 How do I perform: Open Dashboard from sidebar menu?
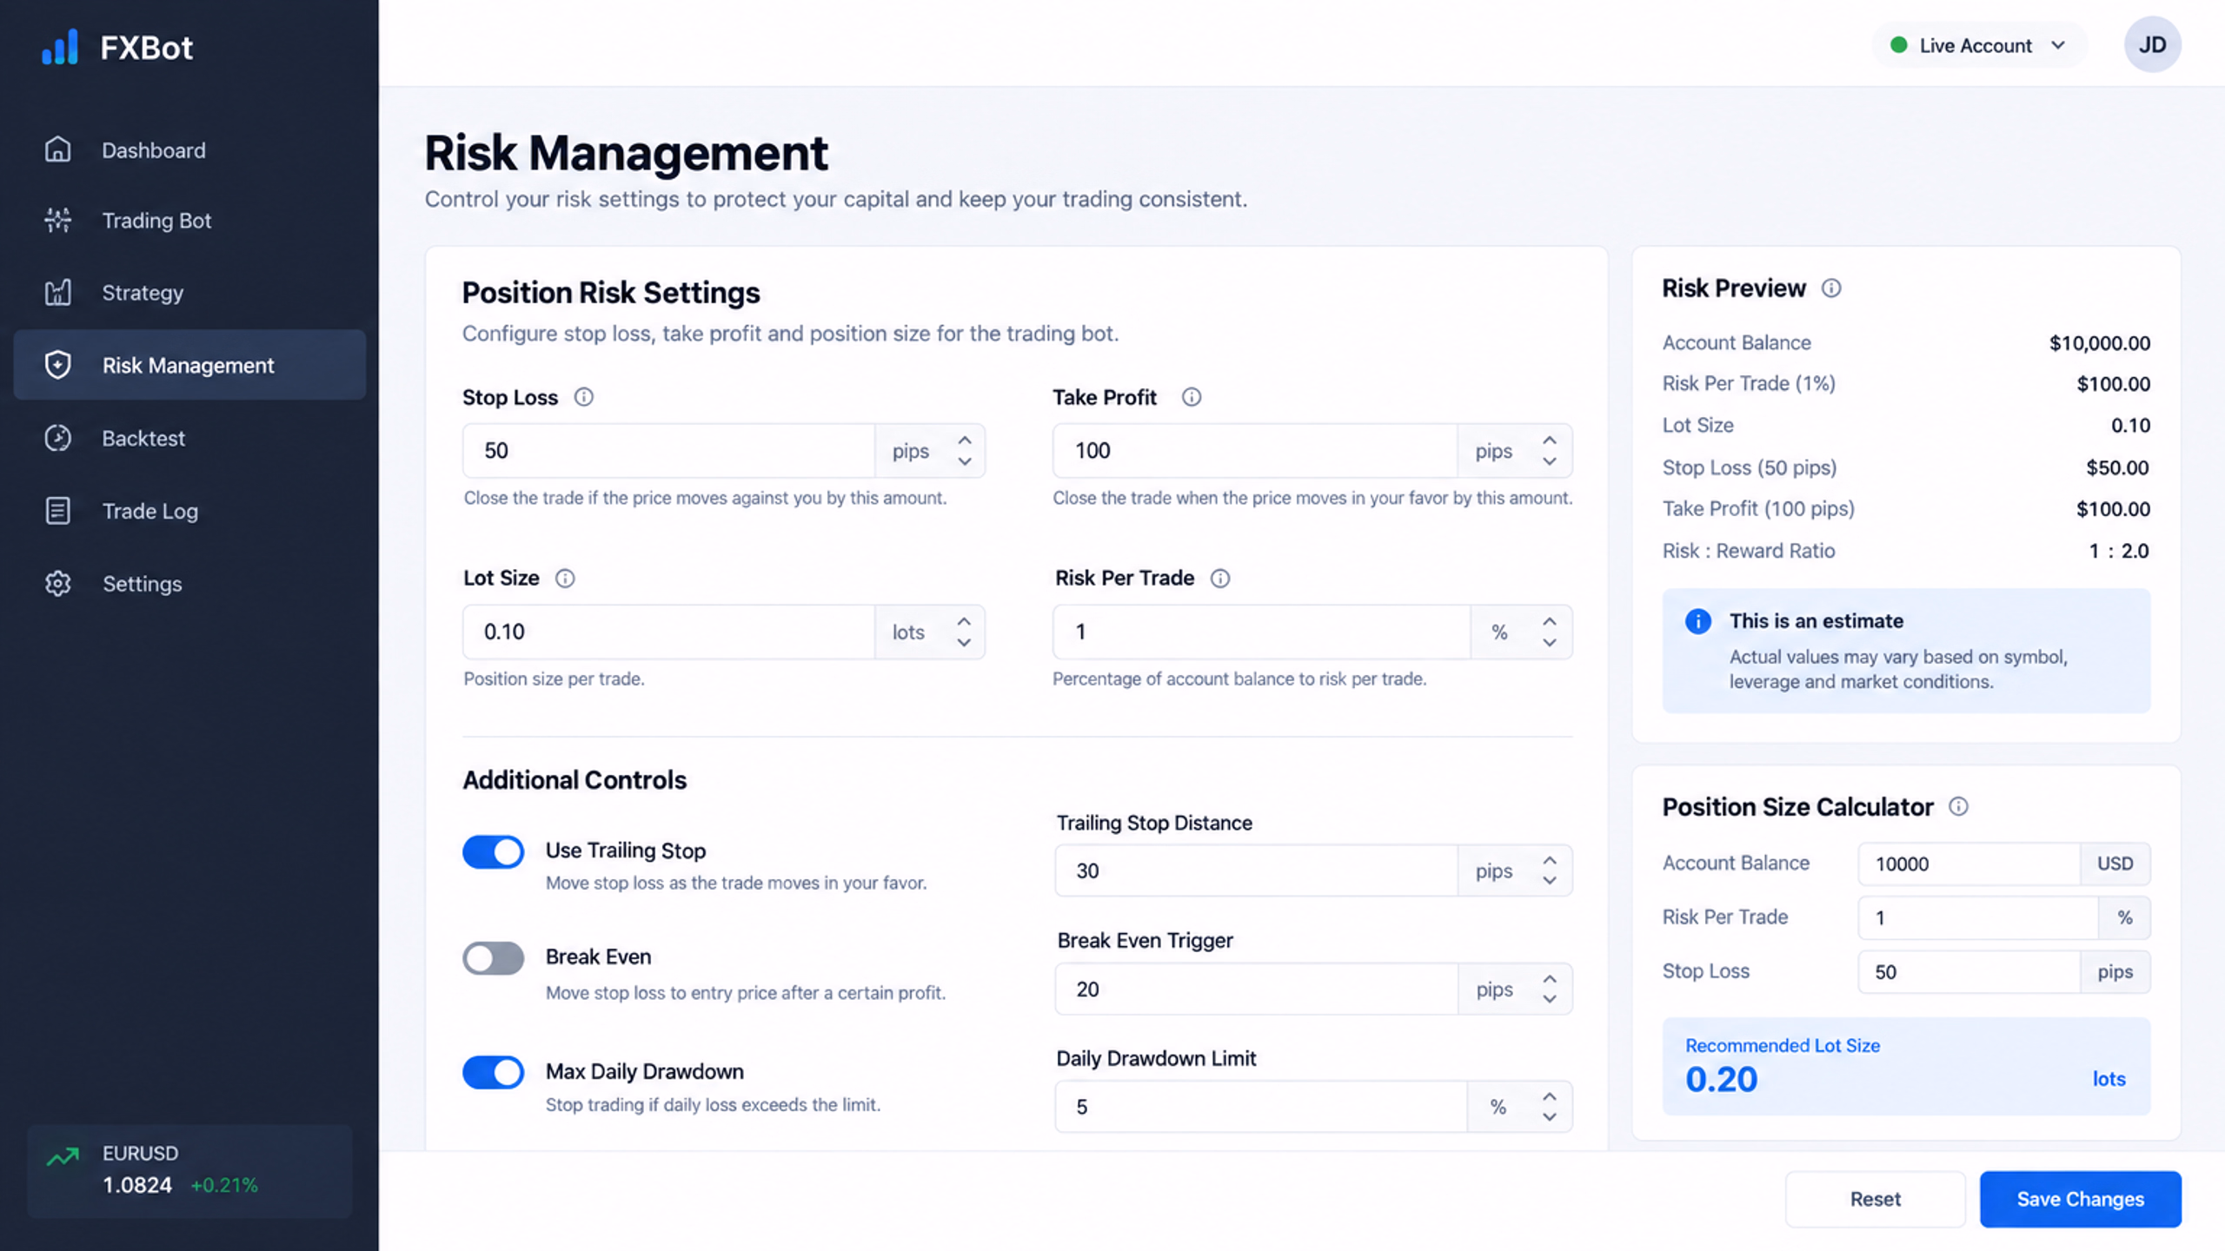pos(189,149)
